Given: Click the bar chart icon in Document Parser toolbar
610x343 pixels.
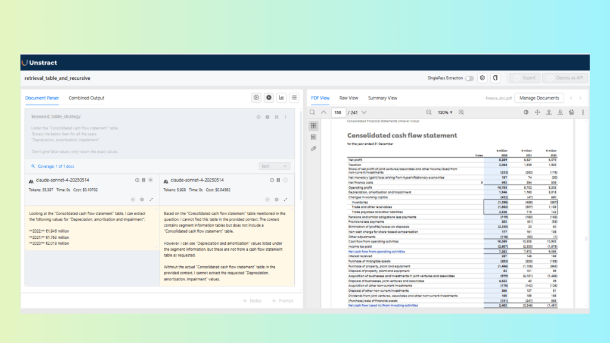Looking at the screenshot, I should [281, 98].
